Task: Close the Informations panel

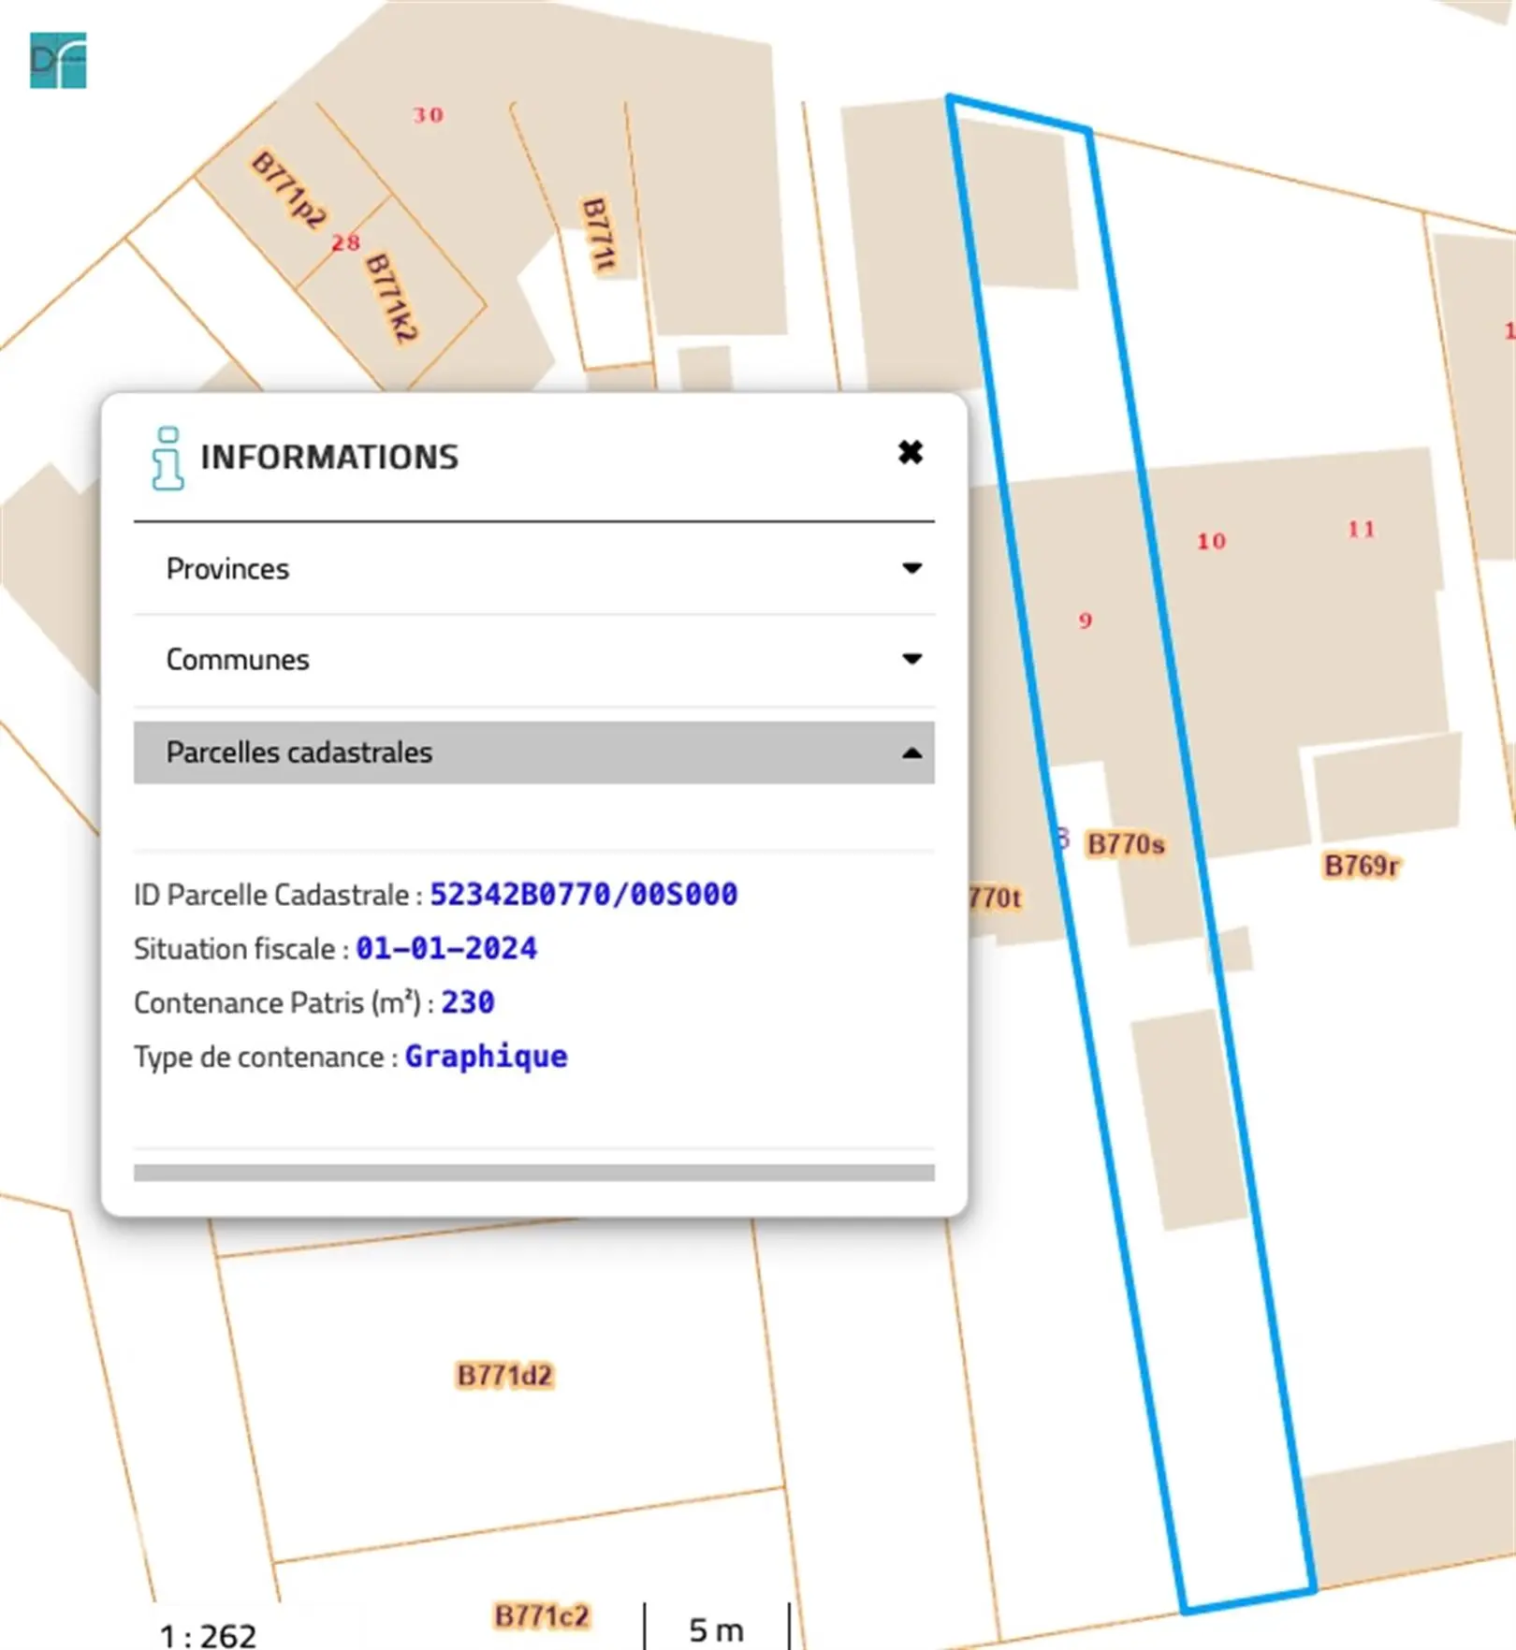Action: tap(910, 453)
